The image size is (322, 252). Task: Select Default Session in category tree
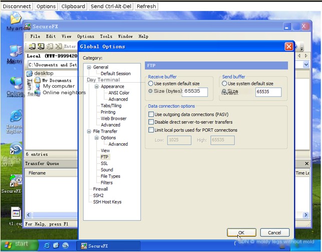116,74
